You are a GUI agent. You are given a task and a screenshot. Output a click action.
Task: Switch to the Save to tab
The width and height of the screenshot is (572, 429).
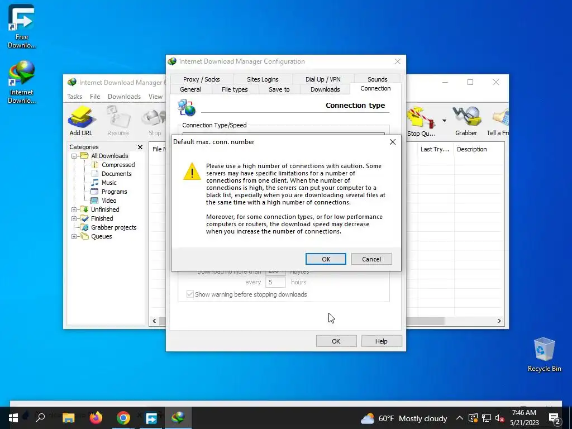click(x=279, y=89)
